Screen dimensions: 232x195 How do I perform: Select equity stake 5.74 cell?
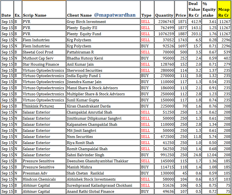[209, 136]
